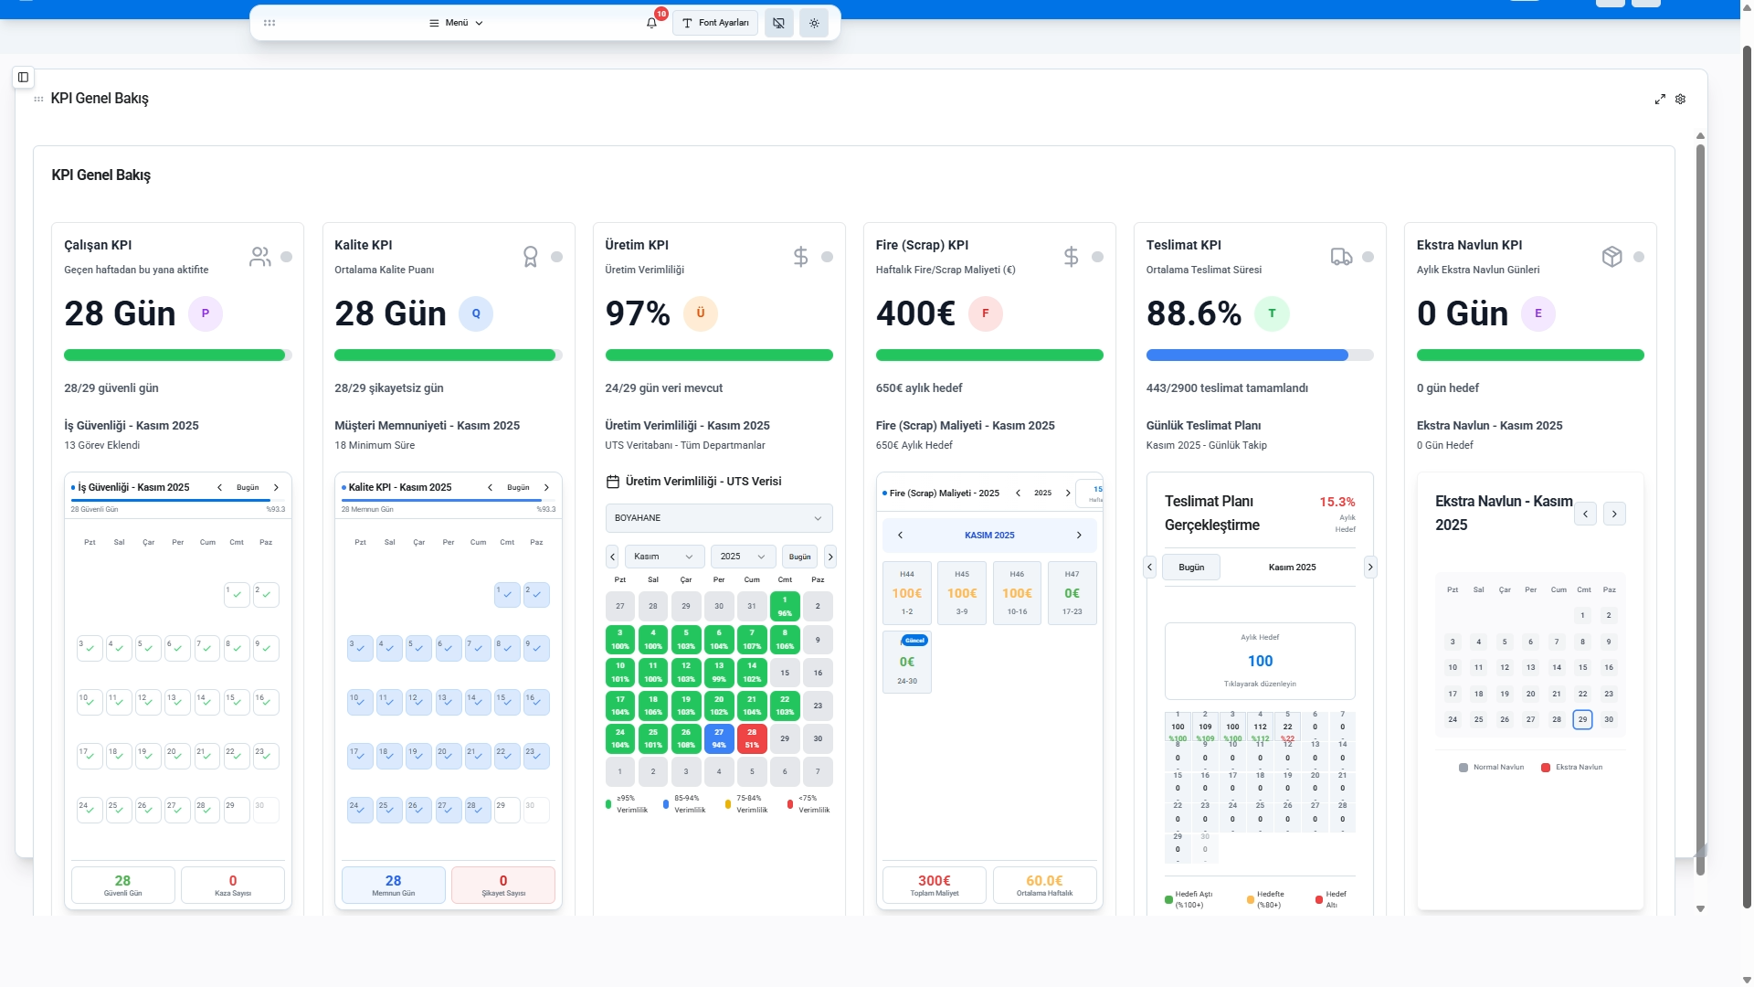Viewport: 1754px width, 987px height.
Task: Collapse the sidebar with the panel toggle
Action: [23, 77]
